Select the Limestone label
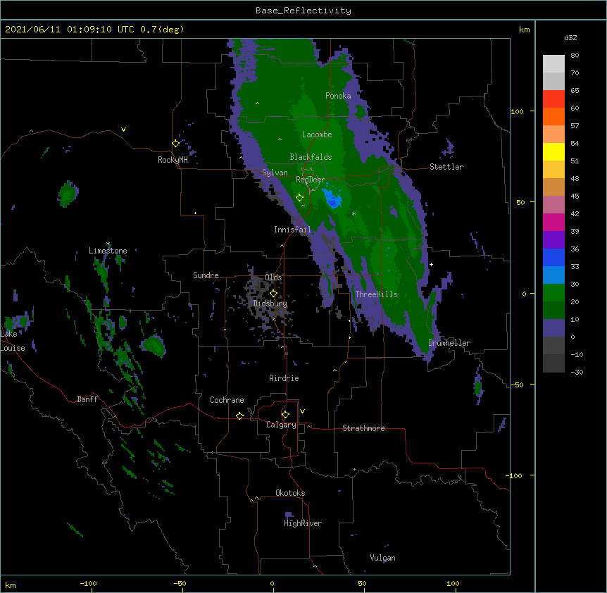607x593 pixels. point(108,251)
